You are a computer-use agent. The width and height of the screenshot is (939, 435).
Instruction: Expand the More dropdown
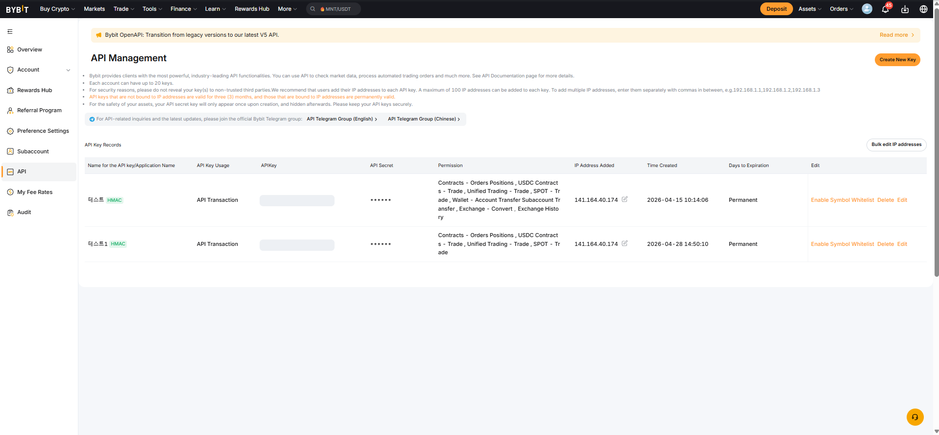(288, 9)
